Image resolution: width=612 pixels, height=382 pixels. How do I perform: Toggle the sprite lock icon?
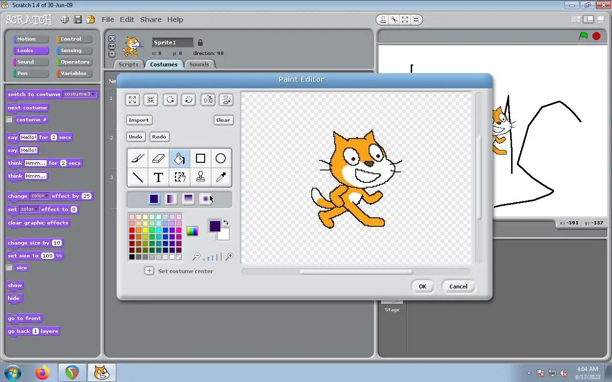[200, 42]
